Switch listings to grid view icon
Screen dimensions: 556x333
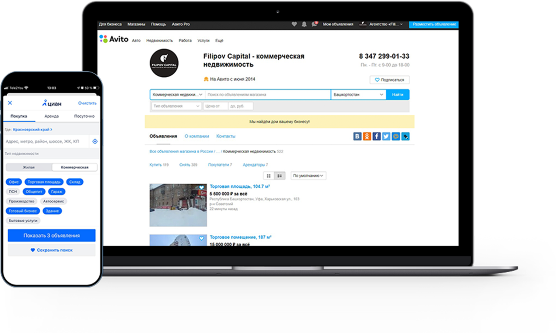pos(269,176)
